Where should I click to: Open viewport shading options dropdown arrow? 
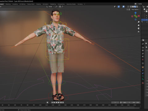(139, 6)
